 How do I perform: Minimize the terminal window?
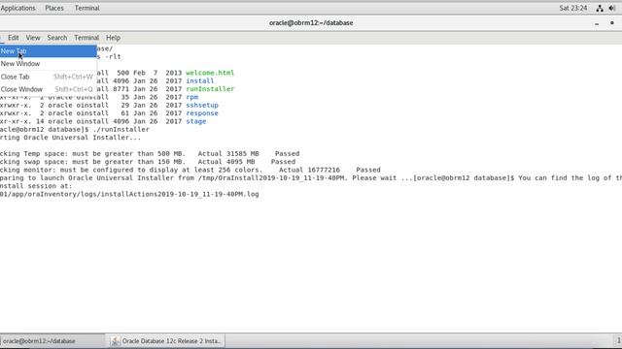click(x=597, y=23)
